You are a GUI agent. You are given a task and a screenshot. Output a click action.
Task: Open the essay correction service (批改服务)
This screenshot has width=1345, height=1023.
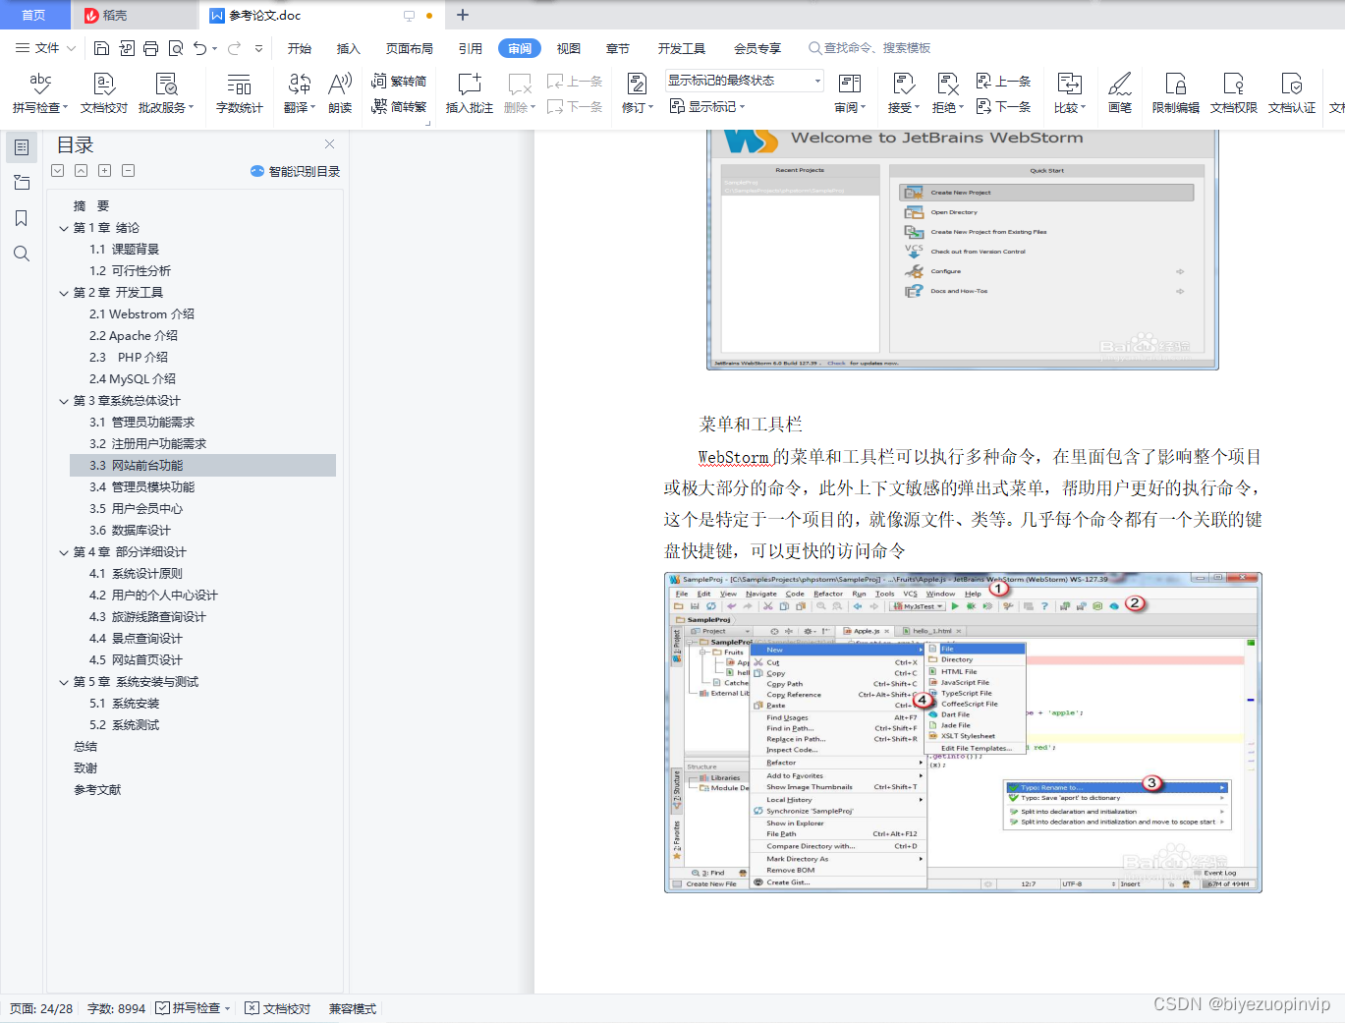166,93
